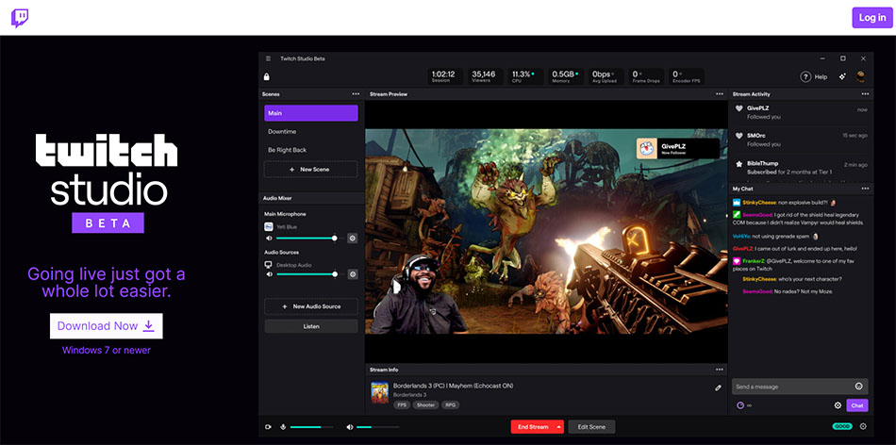Add a New Scene
This screenshot has width=896, height=445.
pyautogui.click(x=311, y=170)
